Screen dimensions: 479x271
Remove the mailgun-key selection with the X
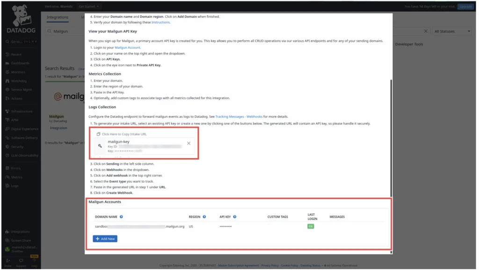[x=189, y=143]
